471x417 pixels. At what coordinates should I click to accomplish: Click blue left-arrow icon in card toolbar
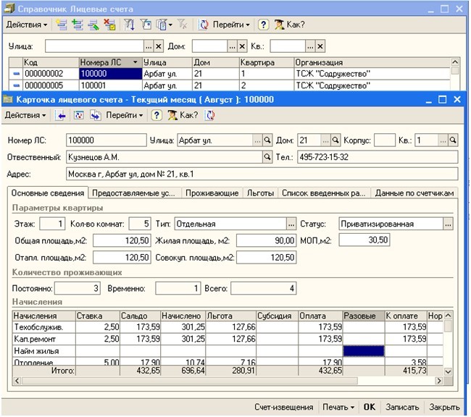pyautogui.click(x=62, y=116)
